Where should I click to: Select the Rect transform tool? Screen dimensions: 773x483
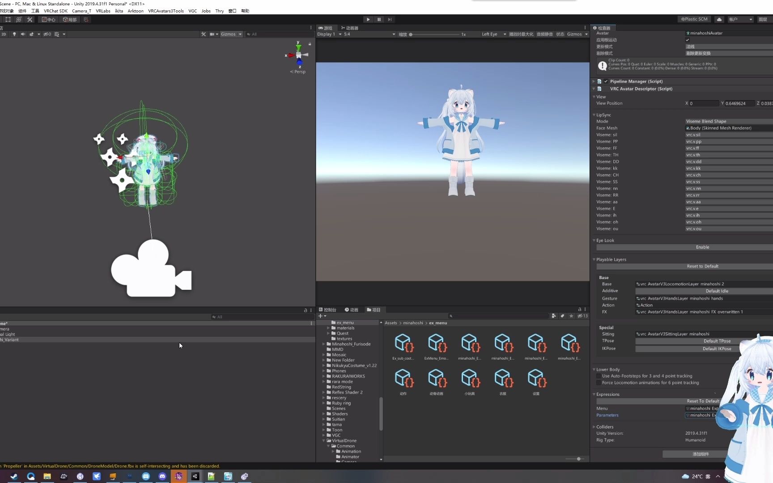8,20
